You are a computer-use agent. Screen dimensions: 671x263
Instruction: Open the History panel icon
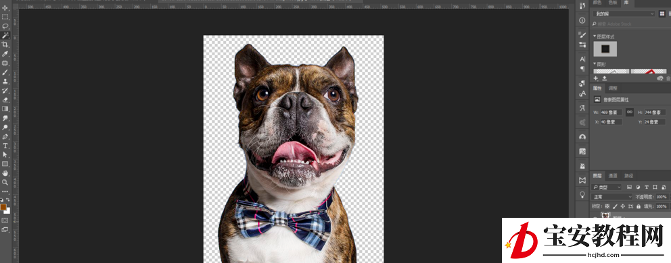pos(582,6)
